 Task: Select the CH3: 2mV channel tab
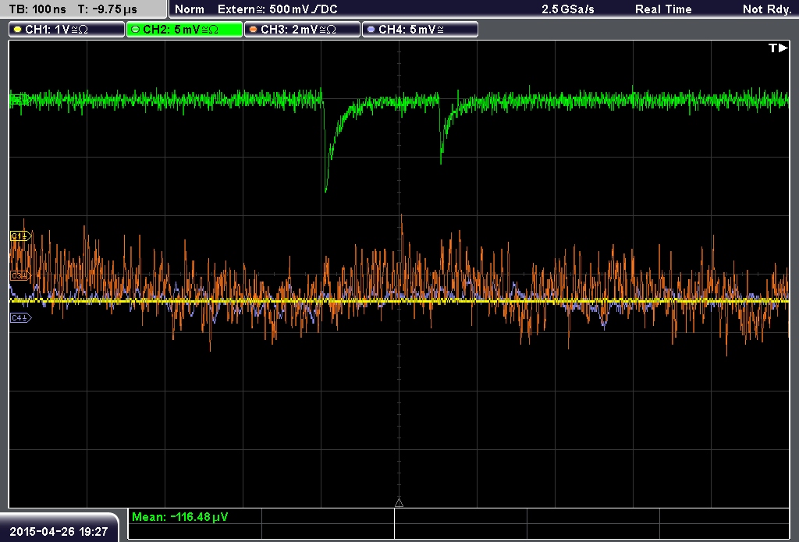302,30
